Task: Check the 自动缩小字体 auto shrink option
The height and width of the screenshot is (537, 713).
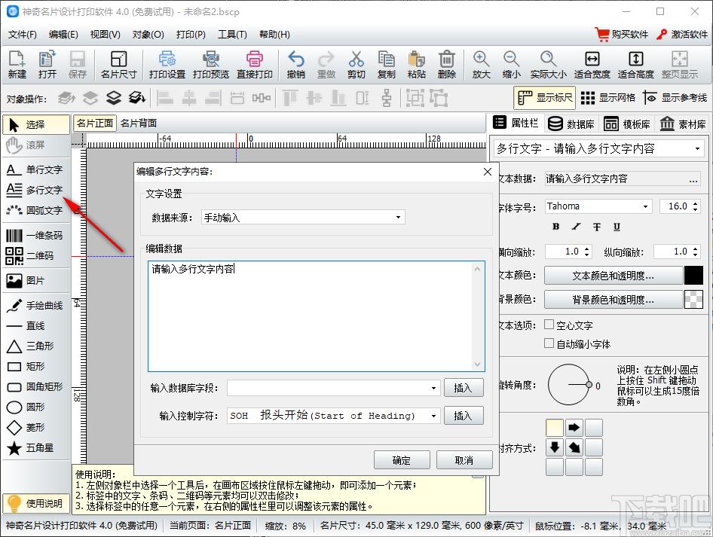Action: [x=549, y=343]
